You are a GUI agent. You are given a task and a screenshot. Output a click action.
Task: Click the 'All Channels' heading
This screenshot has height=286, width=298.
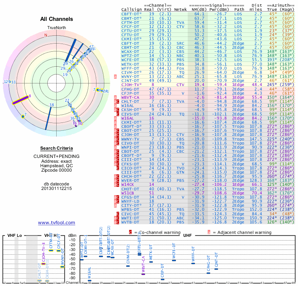point(57,19)
